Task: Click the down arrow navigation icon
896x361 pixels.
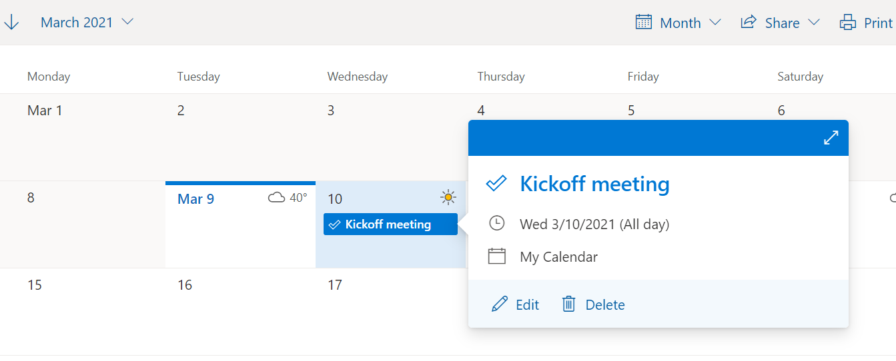Action: 11,22
